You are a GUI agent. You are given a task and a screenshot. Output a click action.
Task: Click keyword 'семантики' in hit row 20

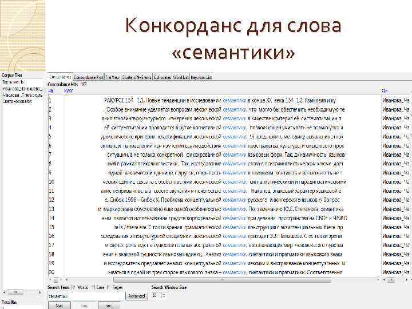pyautogui.click(x=235, y=272)
